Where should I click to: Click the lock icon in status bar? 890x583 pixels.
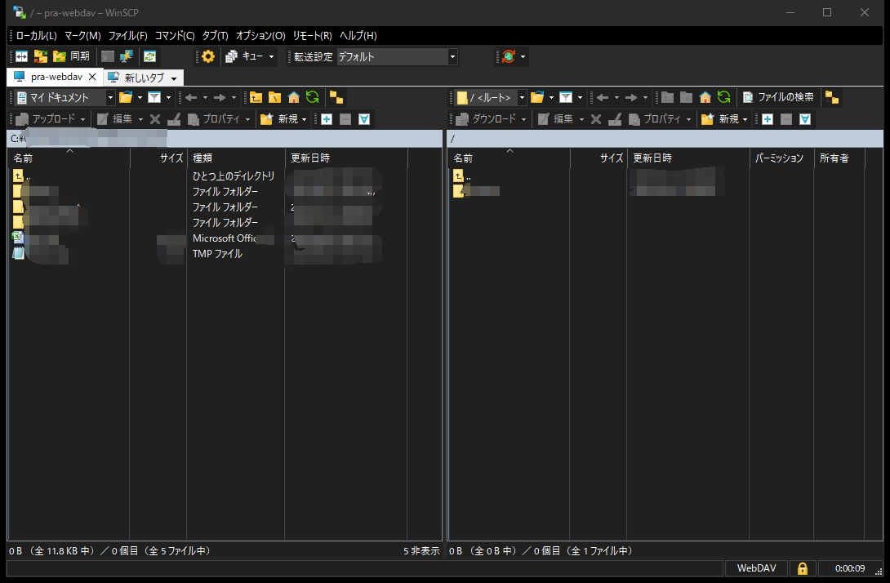click(x=802, y=568)
